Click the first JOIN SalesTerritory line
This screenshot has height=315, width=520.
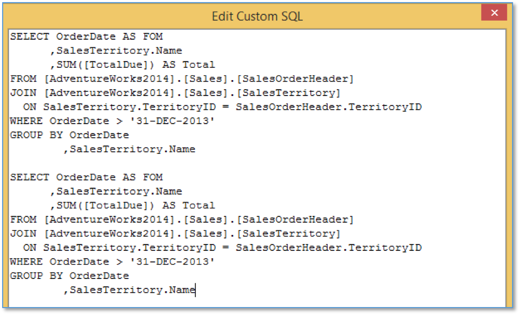[x=175, y=93]
